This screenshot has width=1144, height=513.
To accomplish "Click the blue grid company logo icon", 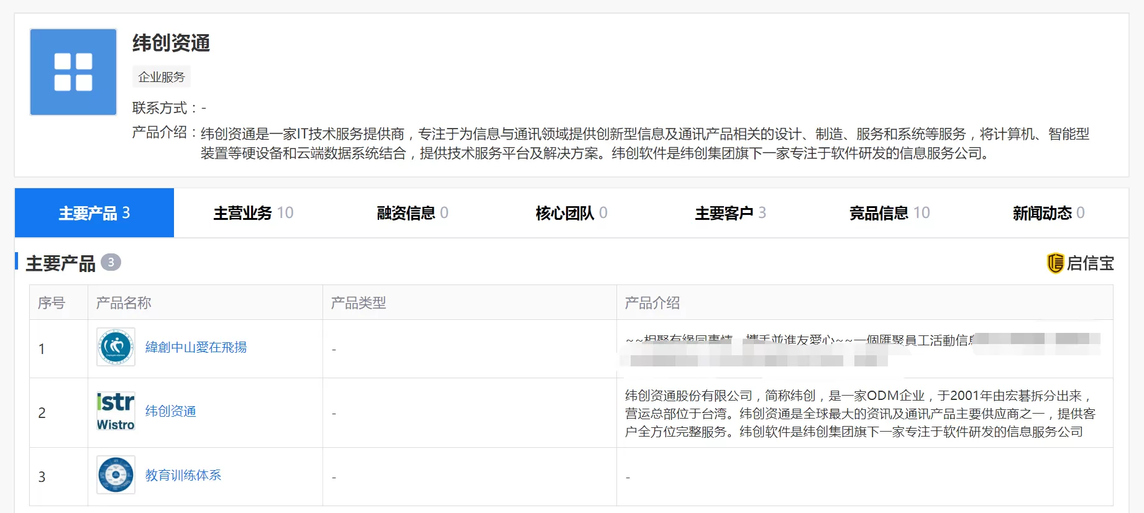I will [73, 72].
